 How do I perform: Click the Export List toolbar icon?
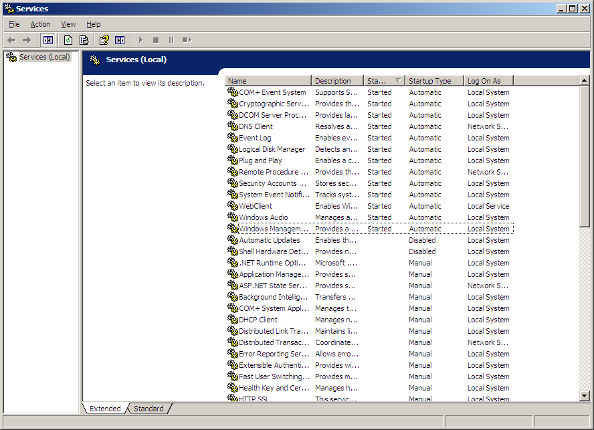click(x=84, y=39)
